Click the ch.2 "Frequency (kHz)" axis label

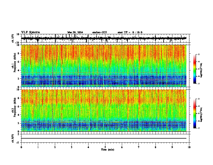15,107
